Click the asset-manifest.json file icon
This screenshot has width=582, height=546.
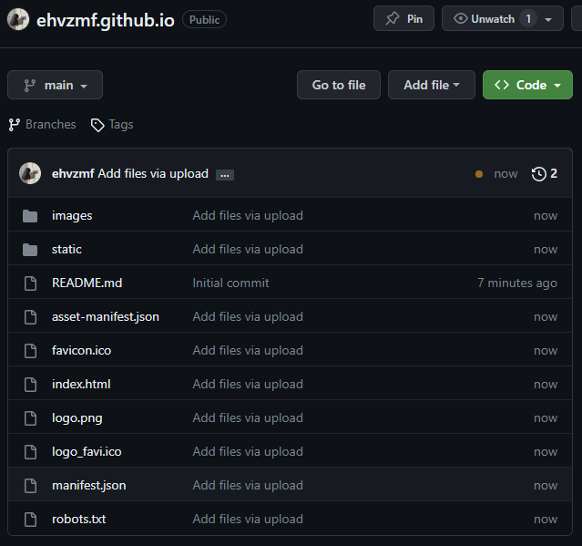(30, 317)
